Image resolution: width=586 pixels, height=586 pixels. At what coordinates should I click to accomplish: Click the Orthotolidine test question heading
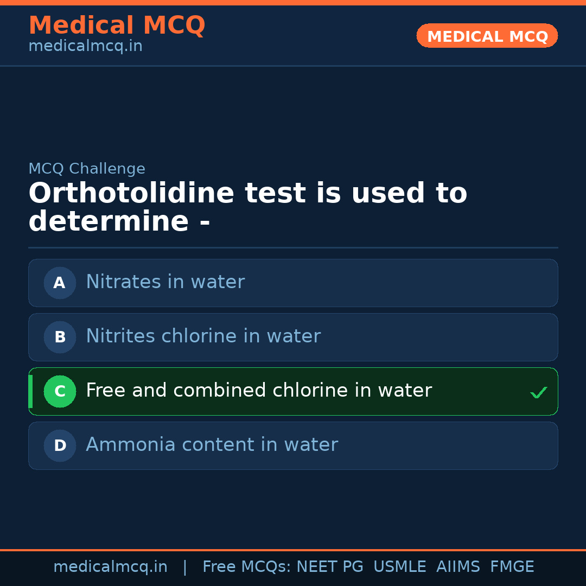coord(247,207)
